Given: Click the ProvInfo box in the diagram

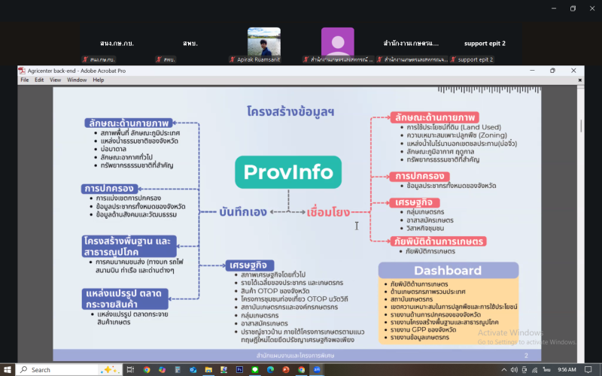Looking at the screenshot, I should pos(287,172).
